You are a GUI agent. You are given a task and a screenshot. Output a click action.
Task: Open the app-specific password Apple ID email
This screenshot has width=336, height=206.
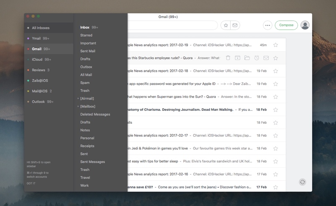tap(207, 84)
